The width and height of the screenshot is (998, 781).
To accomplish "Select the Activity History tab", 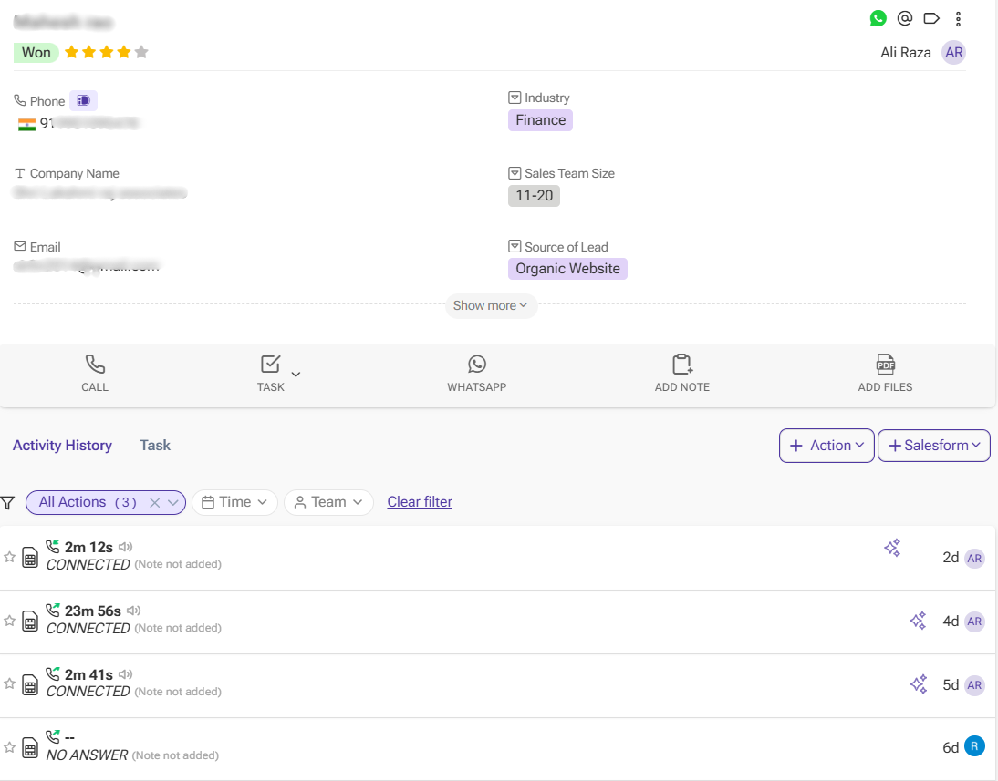I will 62,445.
